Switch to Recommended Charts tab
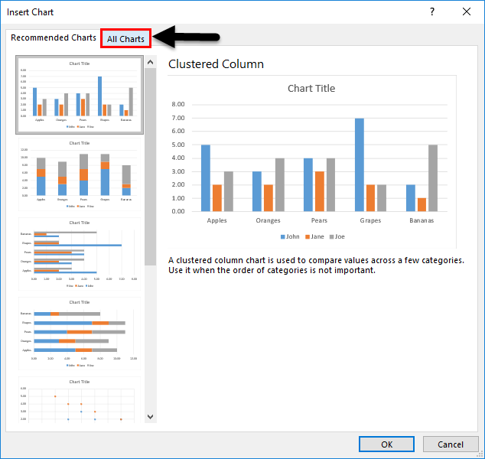Image resolution: width=485 pixels, height=459 pixels. pyautogui.click(x=54, y=37)
